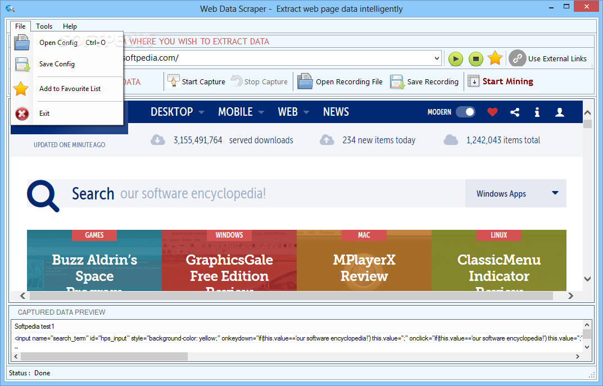Click the star favourite icon in the URL bar
The width and height of the screenshot is (603, 386).
(495, 58)
